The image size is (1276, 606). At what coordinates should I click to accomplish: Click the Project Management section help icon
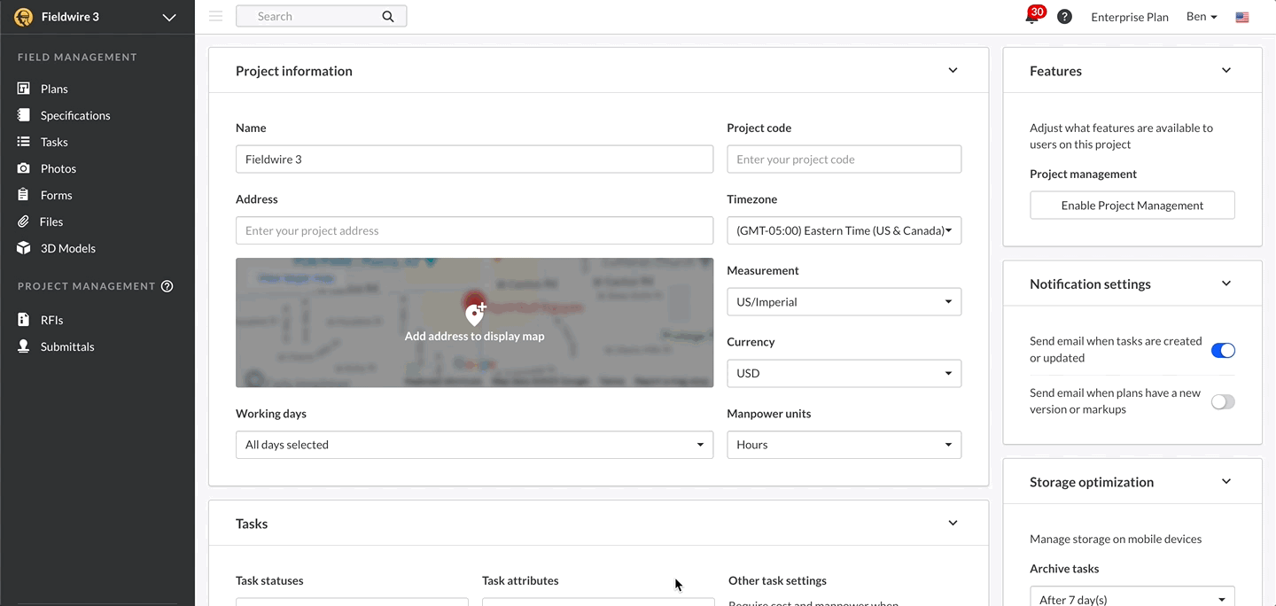(x=167, y=285)
